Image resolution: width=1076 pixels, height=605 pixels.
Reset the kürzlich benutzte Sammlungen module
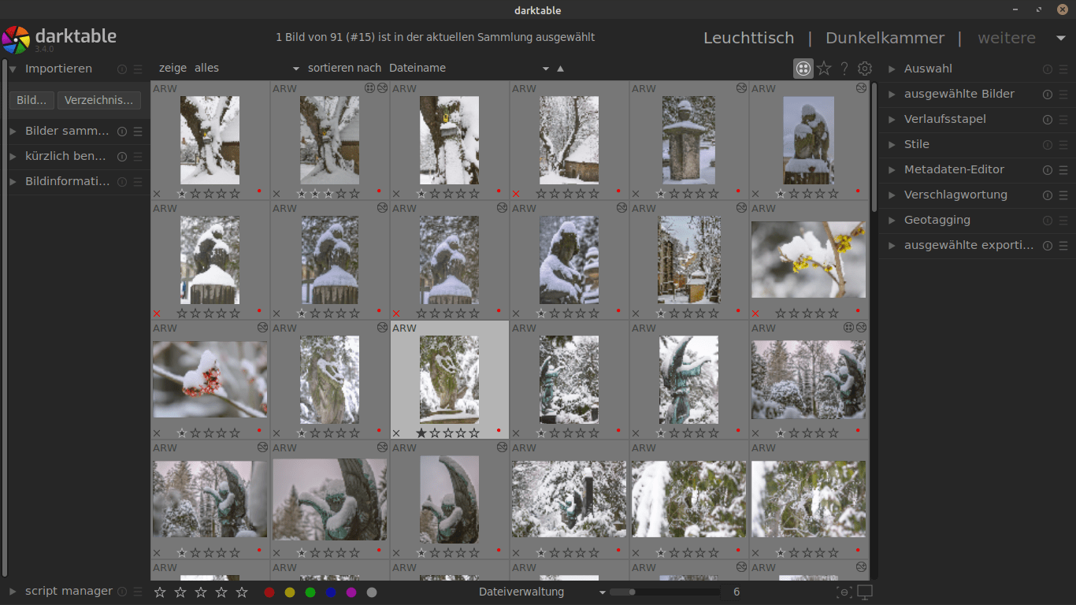pyautogui.click(x=122, y=157)
